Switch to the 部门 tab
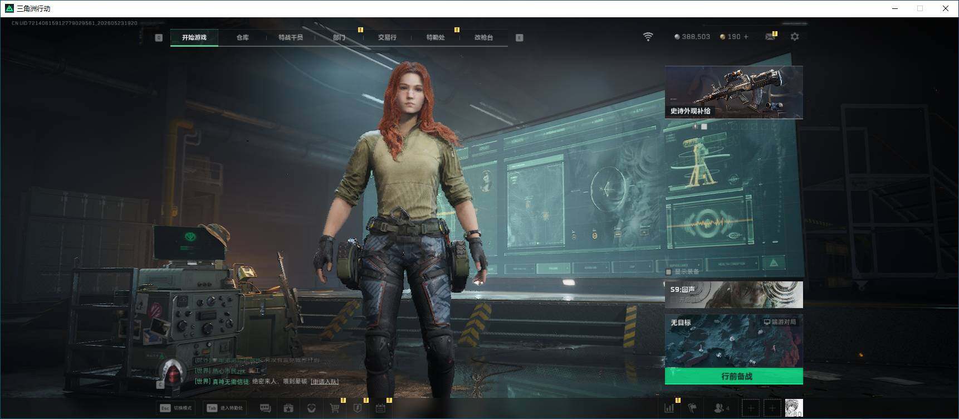Viewport: 959px width, 419px height. click(x=339, y=37)
